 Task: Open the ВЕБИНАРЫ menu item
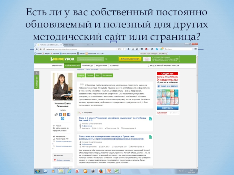[114, 66]
